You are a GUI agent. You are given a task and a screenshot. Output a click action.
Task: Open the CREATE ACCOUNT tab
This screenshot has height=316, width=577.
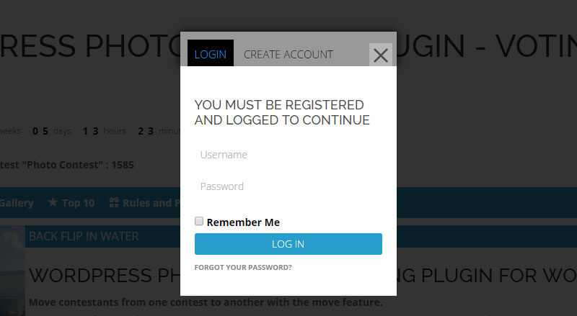tap(288, 54)
